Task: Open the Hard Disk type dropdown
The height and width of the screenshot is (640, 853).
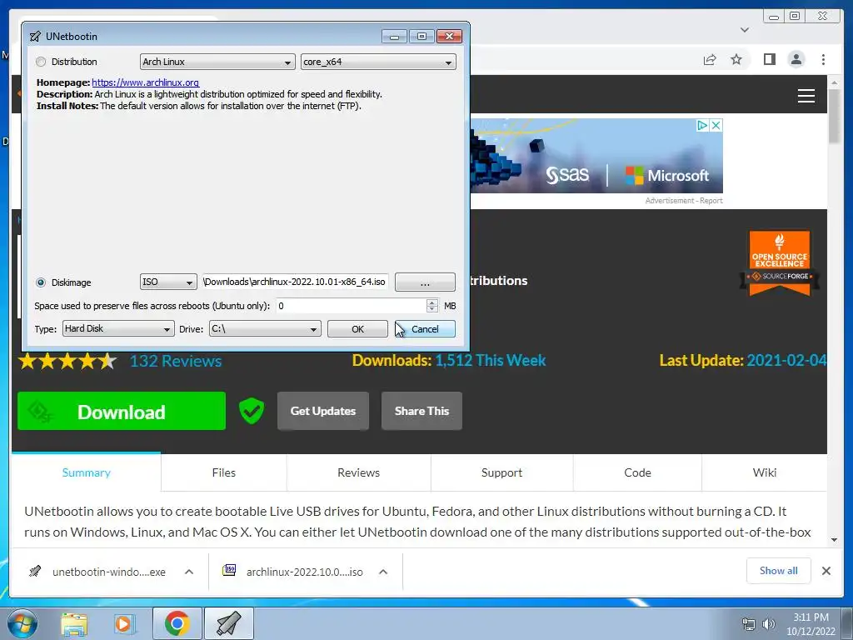Action: point(118,328)
